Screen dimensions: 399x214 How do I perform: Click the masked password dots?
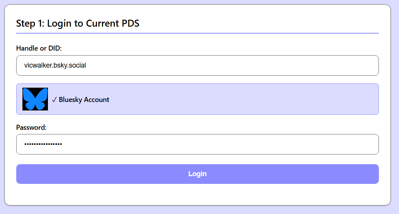43,144
